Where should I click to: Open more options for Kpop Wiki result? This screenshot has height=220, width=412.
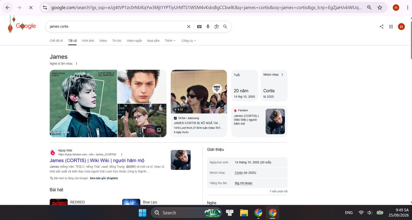tap(122, 154)
